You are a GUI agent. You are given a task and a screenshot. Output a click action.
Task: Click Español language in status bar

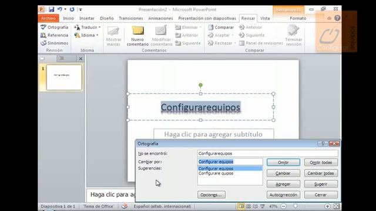point(162,206)
